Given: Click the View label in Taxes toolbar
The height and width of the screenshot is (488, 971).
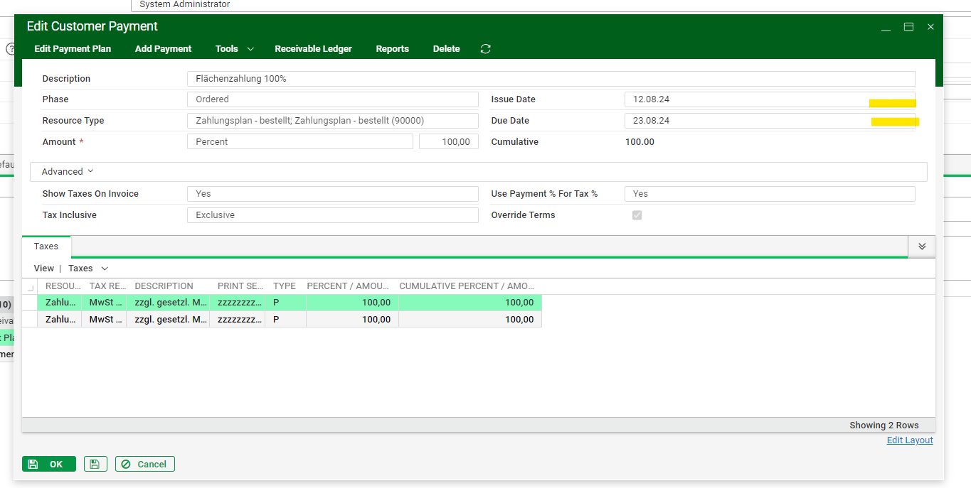Looking at the screenshot, I should (x=44, y=269).
